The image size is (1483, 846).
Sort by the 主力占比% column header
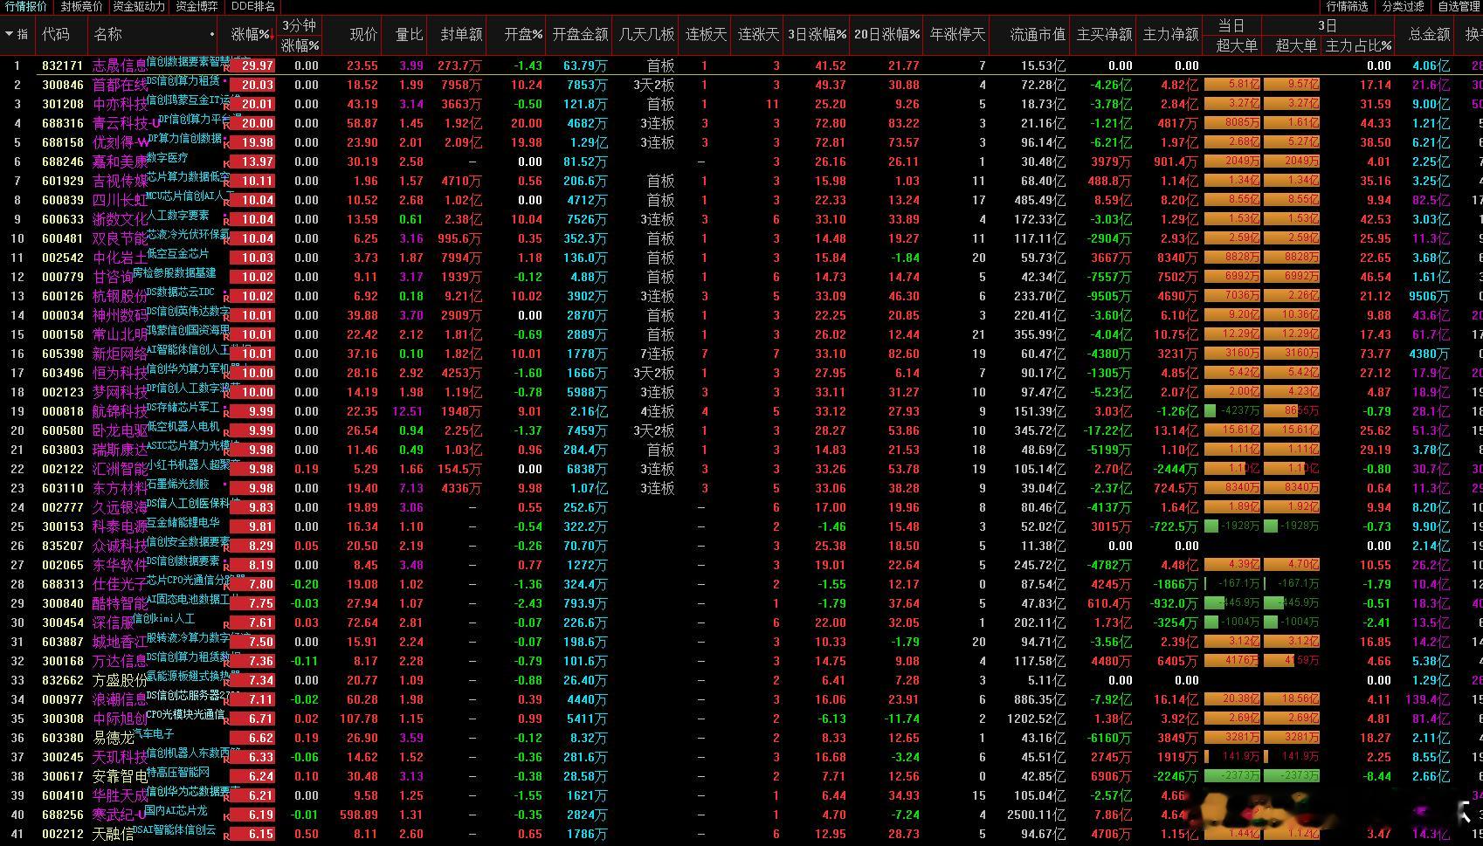tap(1358, 45)
